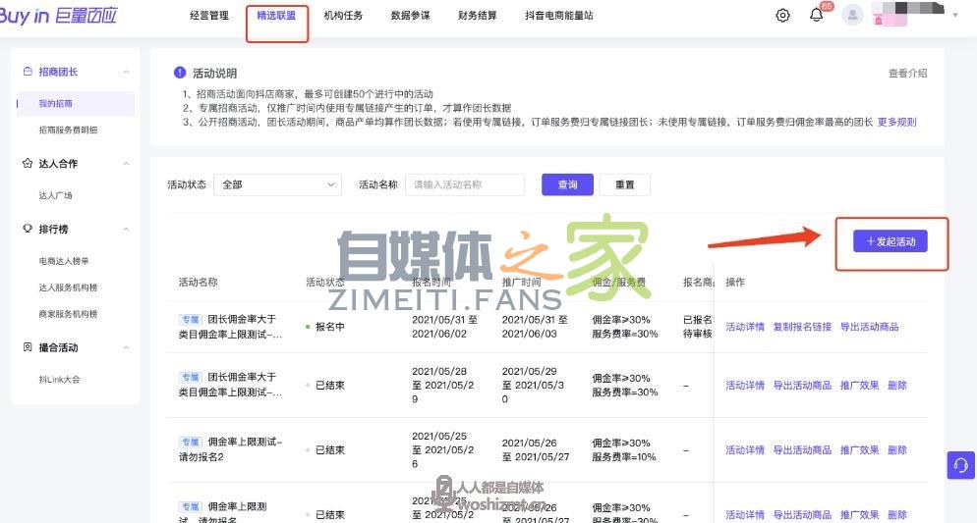The height and width of the screenshot is (523, 977).
Task: Click the 查询 search button
Action: pyautogui.click(x=567, y=184)
